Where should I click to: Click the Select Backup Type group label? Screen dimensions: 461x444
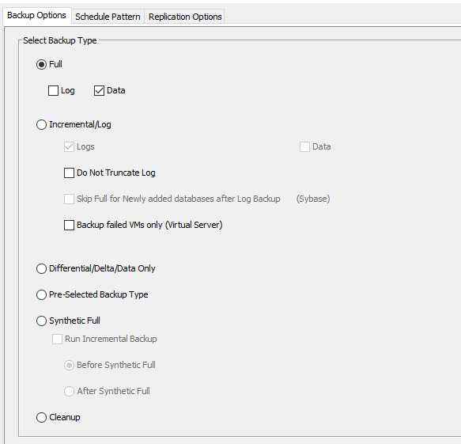pyautogui.click(x=60, y=40)
